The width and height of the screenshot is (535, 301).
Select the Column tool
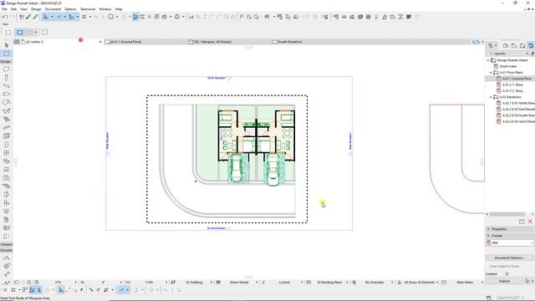pyautogui.click(x=7, y=78)
